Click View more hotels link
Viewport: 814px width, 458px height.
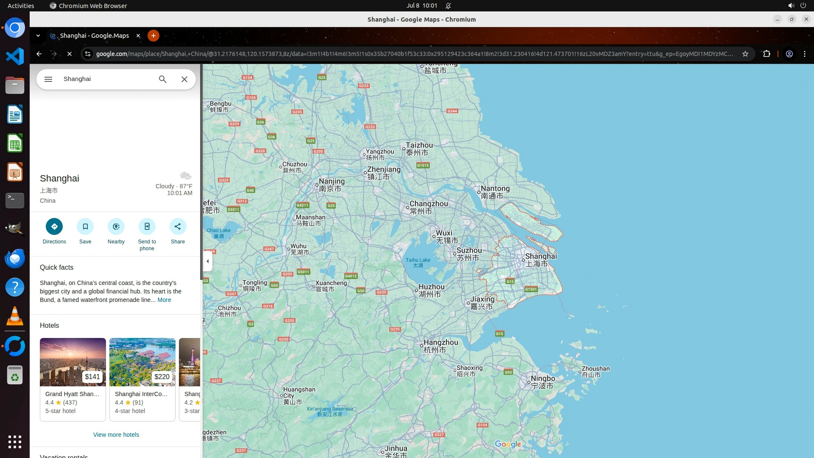coord(116,435)
